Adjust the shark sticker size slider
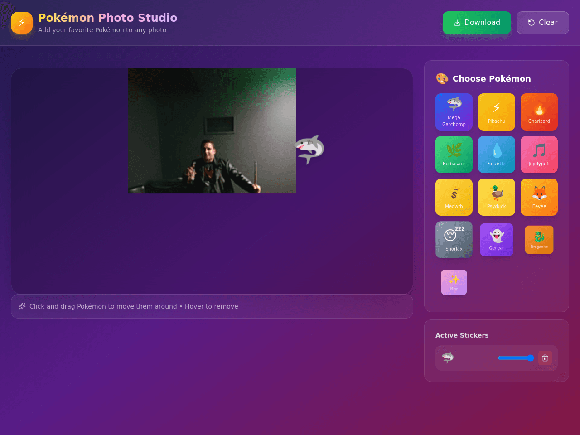The height and width of the screenshot is (435, 580). pos(516,358)
